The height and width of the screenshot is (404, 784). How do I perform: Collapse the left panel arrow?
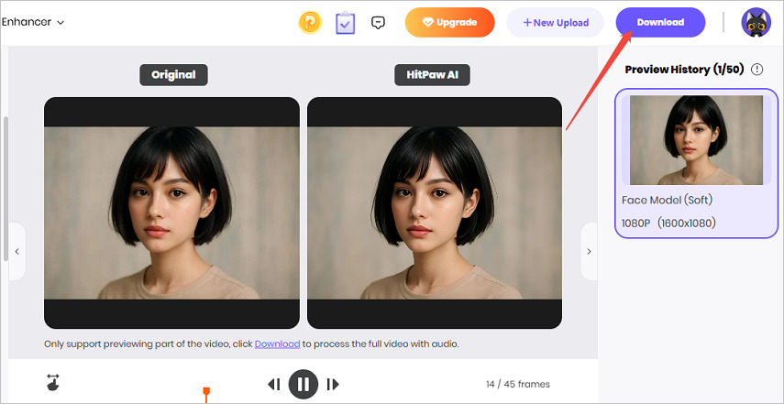17,251
